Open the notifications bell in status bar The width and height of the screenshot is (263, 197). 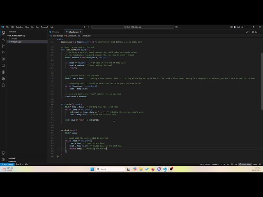click(260, 164)
